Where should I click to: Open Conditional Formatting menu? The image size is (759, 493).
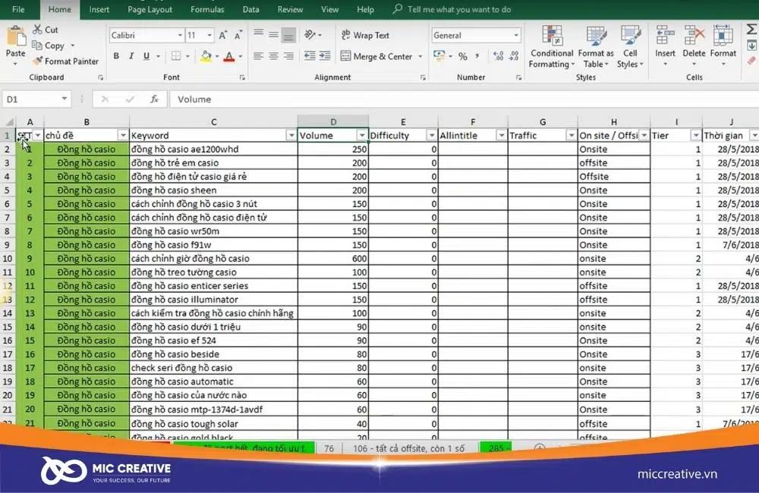coord(551,47)
